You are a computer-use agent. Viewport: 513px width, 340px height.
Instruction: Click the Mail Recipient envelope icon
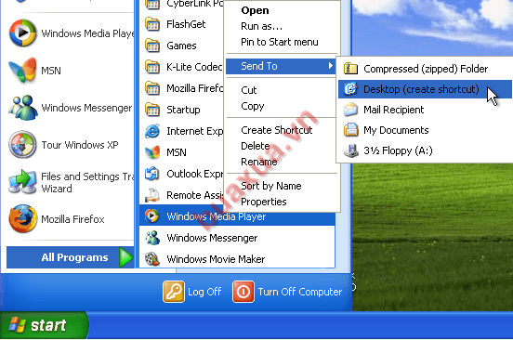(350, 110)
